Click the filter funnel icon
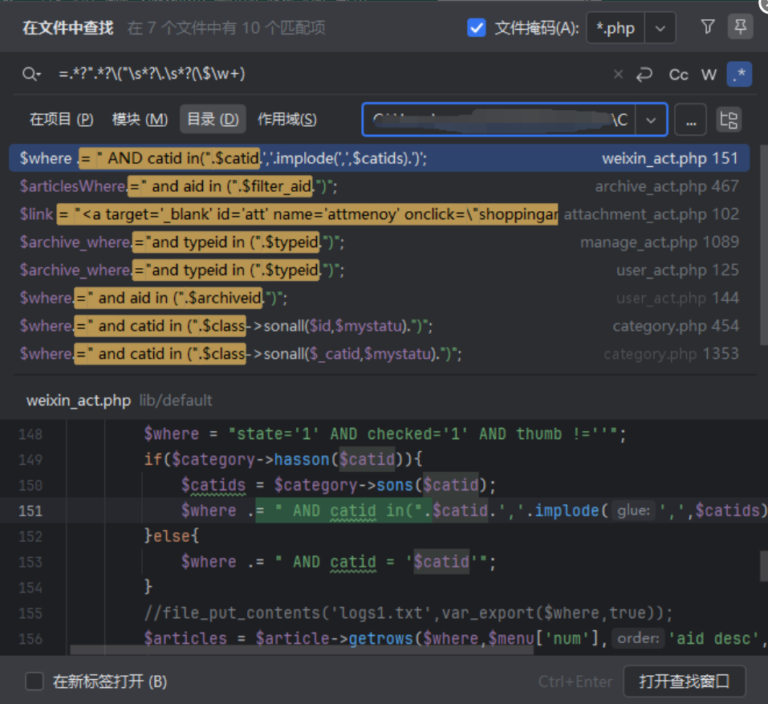Image resolution: width=768 pixels, height=704 pixels. pyautogui.click(x=707, y=27)
